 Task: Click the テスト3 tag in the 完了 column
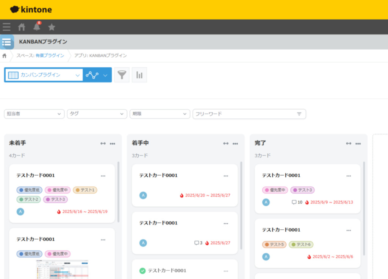pyautogui.click(x=302, y=190)
